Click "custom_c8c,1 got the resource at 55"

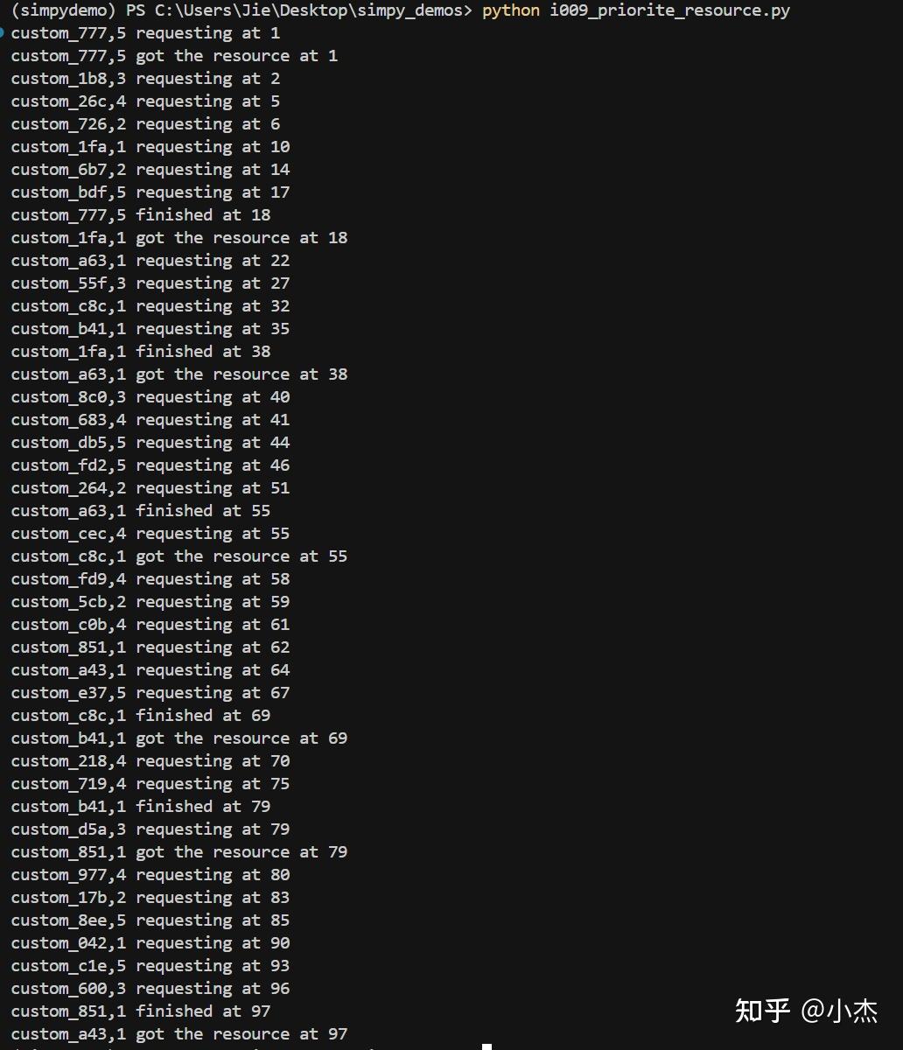pyautogui.click(x=179, y=556)
